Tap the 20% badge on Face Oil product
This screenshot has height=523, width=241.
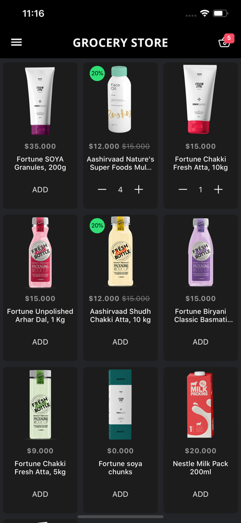pos(97,73)
